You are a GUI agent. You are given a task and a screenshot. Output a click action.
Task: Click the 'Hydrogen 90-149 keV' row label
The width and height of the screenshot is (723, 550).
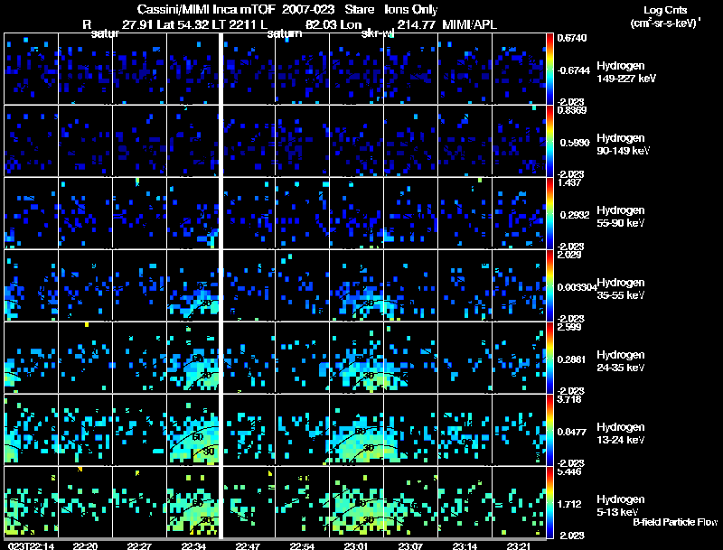(624, 144)
